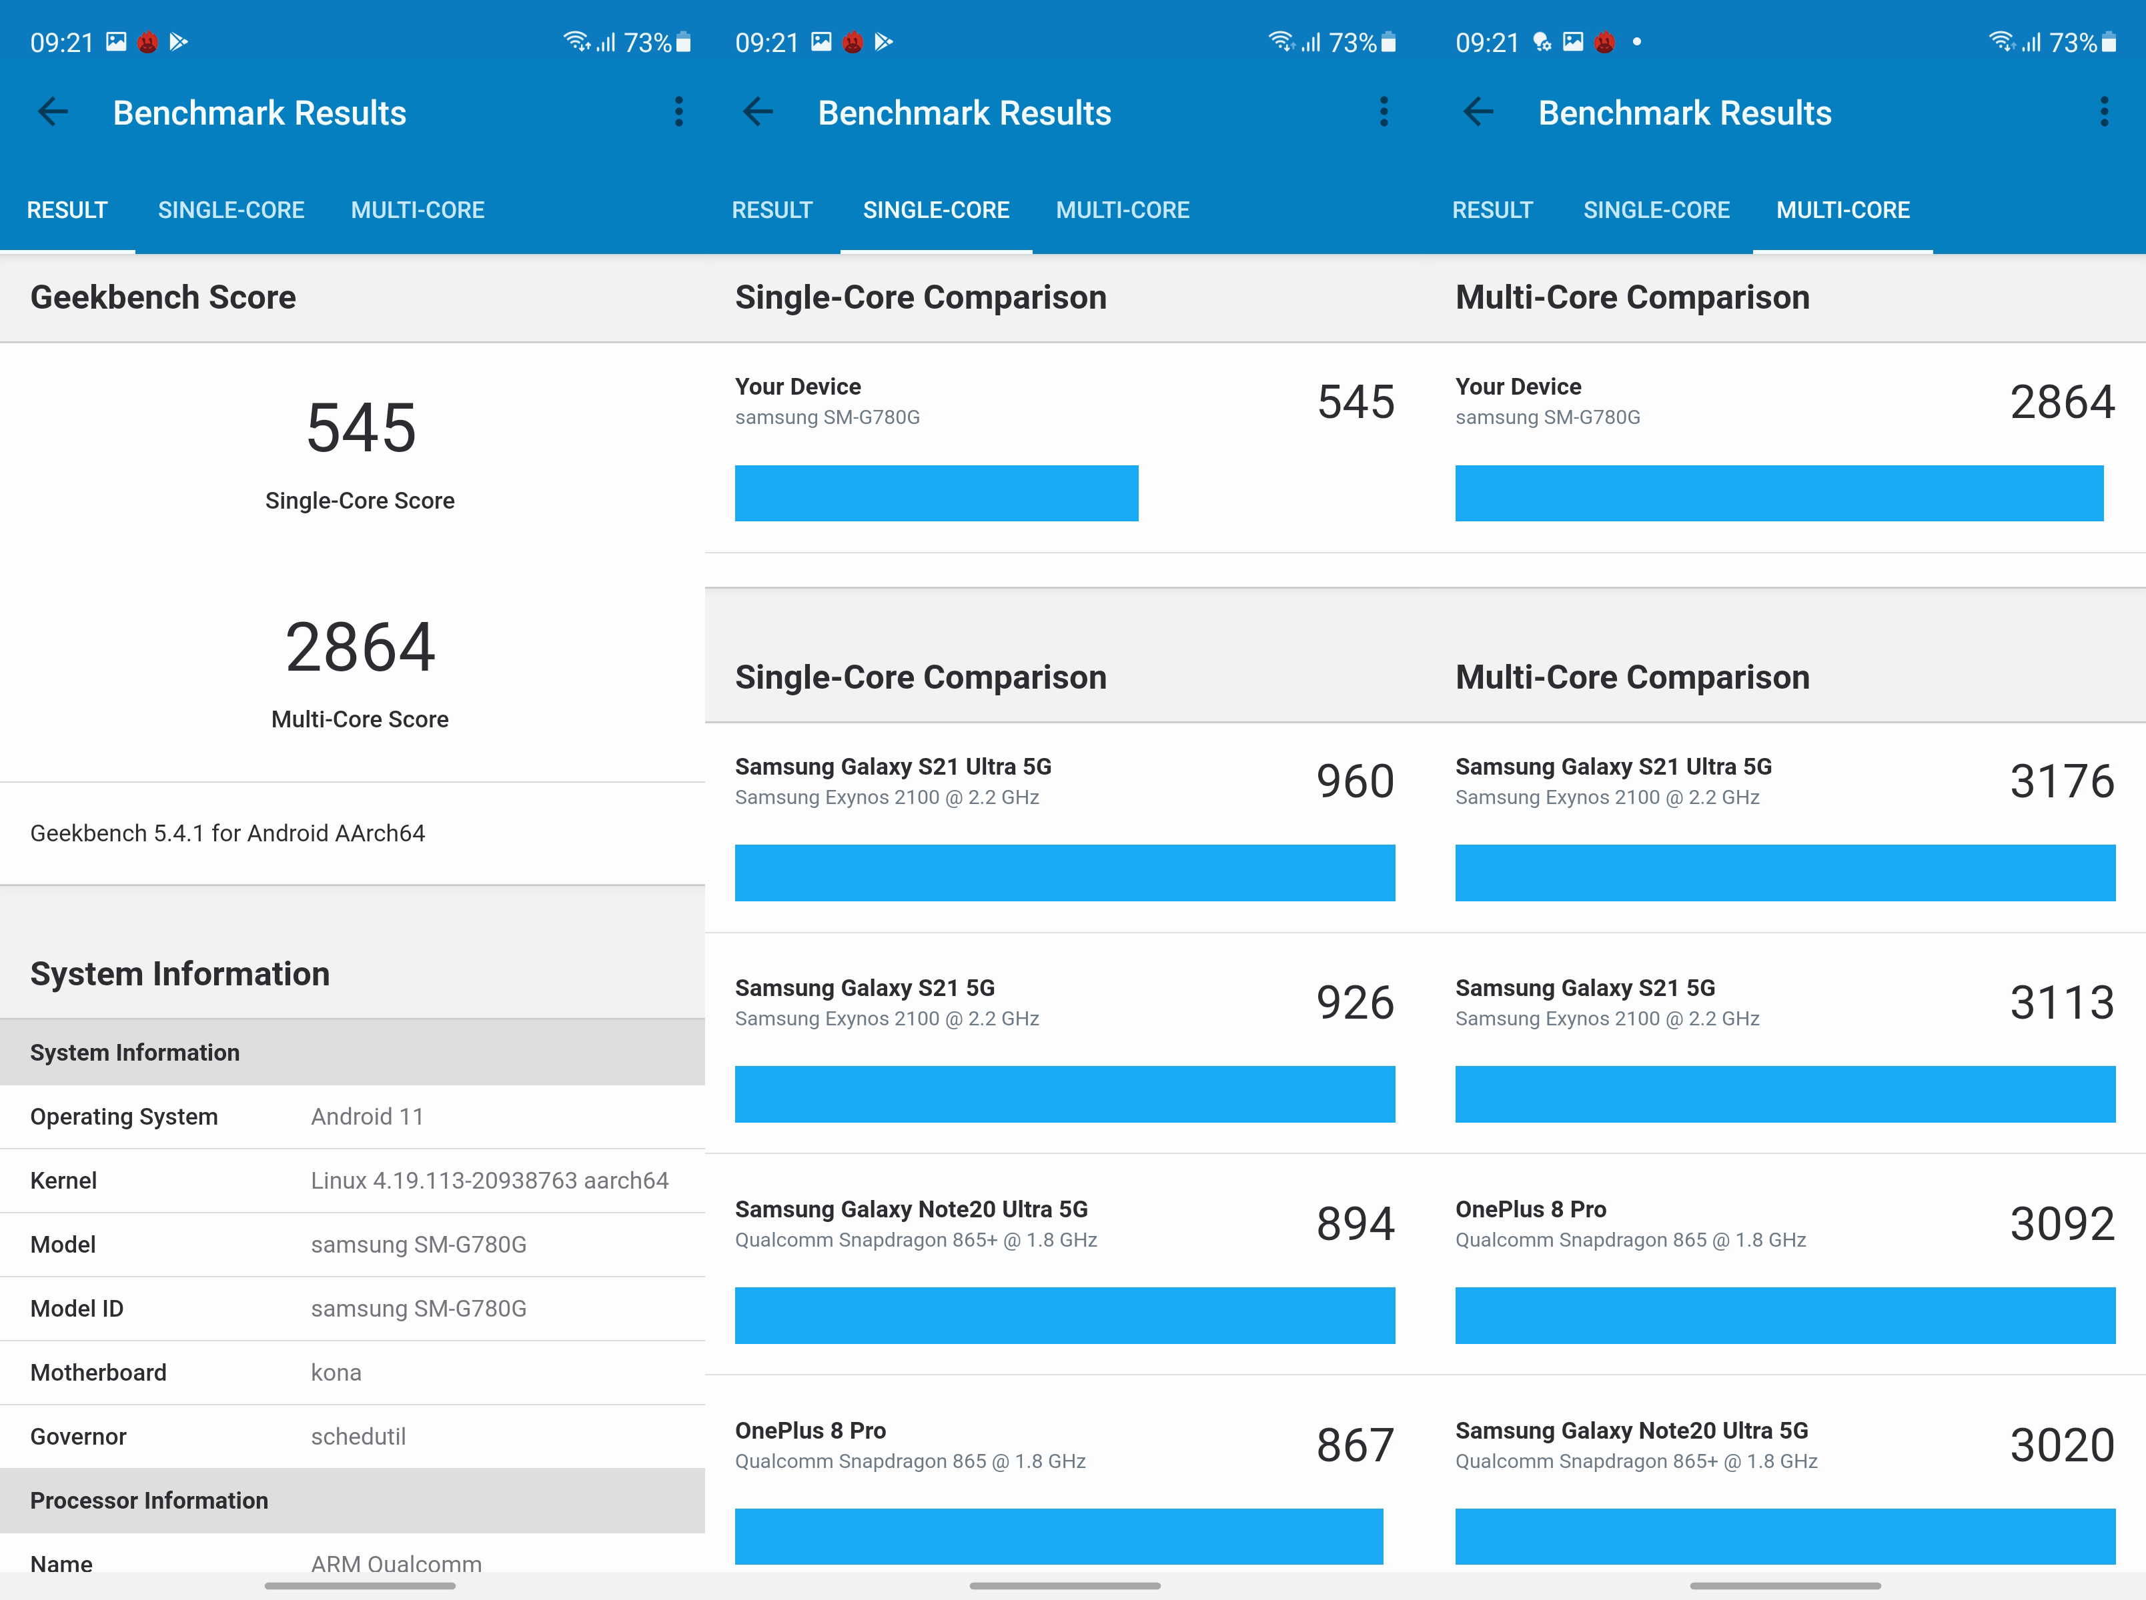This screenshot has height=1600, width=2146.
Task: Tap the Play Store icon in the middle status bar
Action: click(884, 41)
